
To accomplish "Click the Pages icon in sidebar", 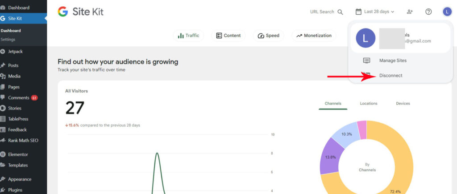I will 3,87.
